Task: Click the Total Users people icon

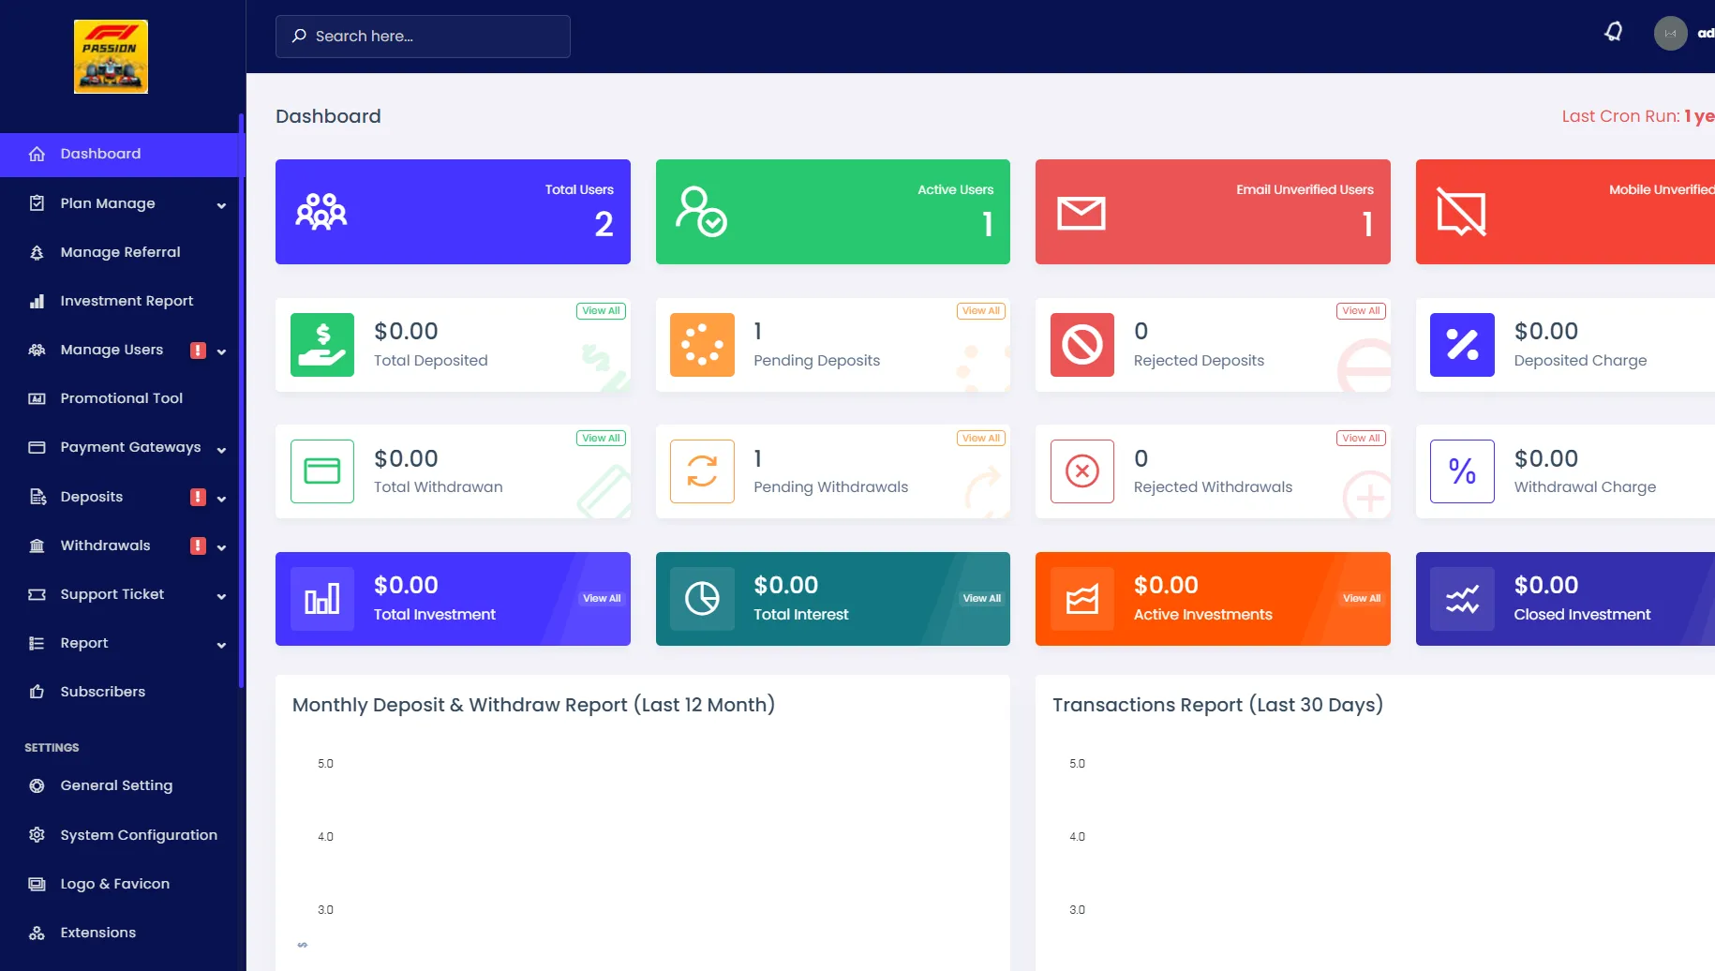Action: tap(321, 212)
